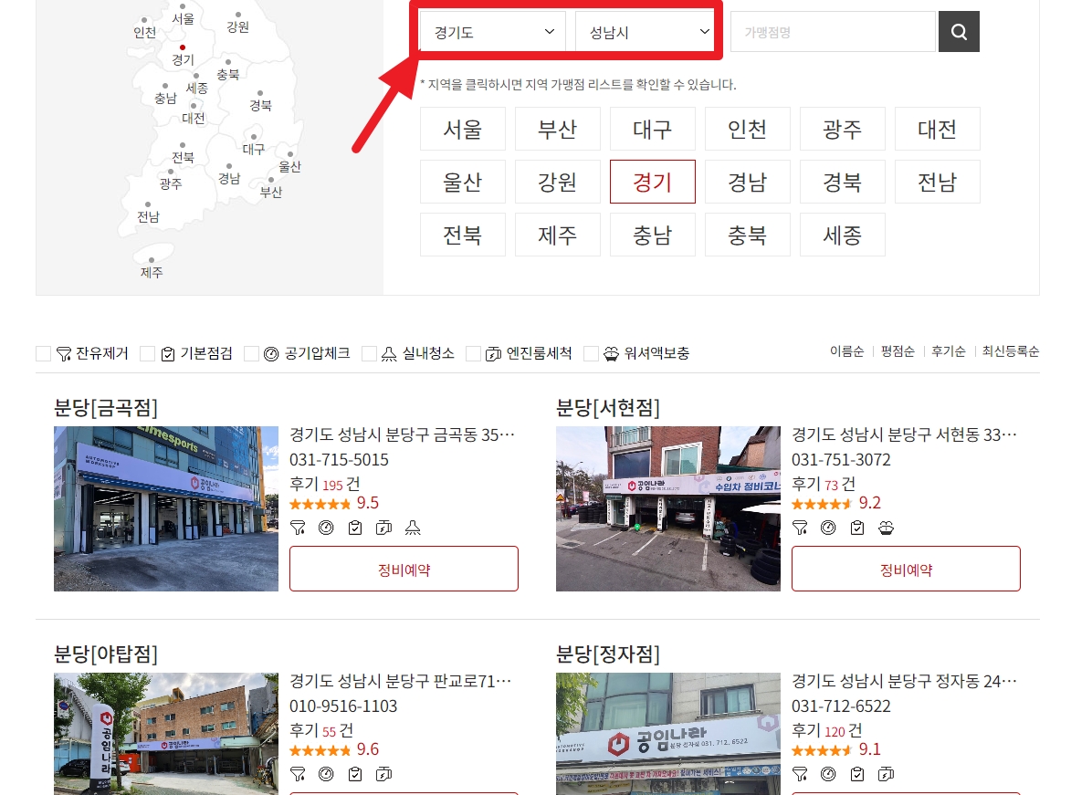Focus the 가맹점명 search field

pyautogui.click(x=833, y=32)
